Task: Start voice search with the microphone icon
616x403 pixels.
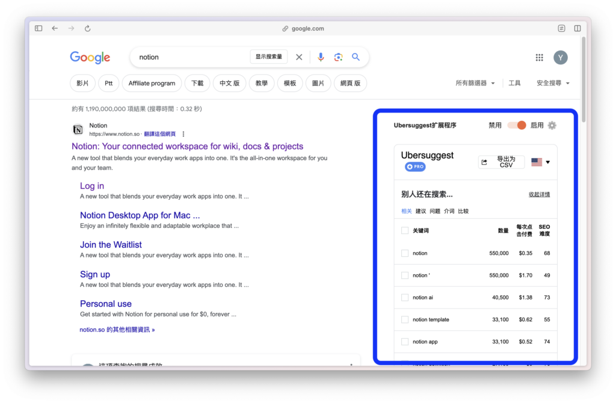Action: point(321,57)
